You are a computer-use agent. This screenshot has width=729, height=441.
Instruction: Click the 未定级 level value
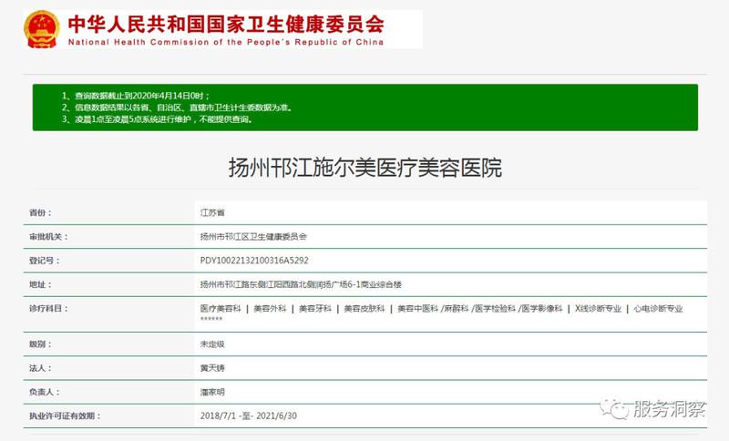[x=212, y=344]
